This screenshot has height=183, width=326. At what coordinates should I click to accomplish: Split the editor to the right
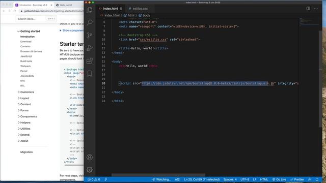[x=308, y=9]
